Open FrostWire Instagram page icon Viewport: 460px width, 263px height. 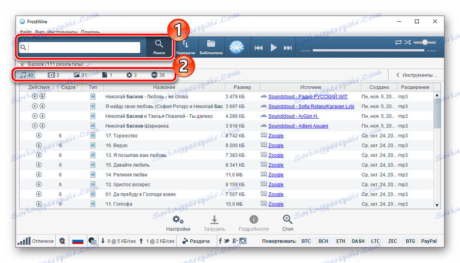pyautogui.click(x=243, y=241)
